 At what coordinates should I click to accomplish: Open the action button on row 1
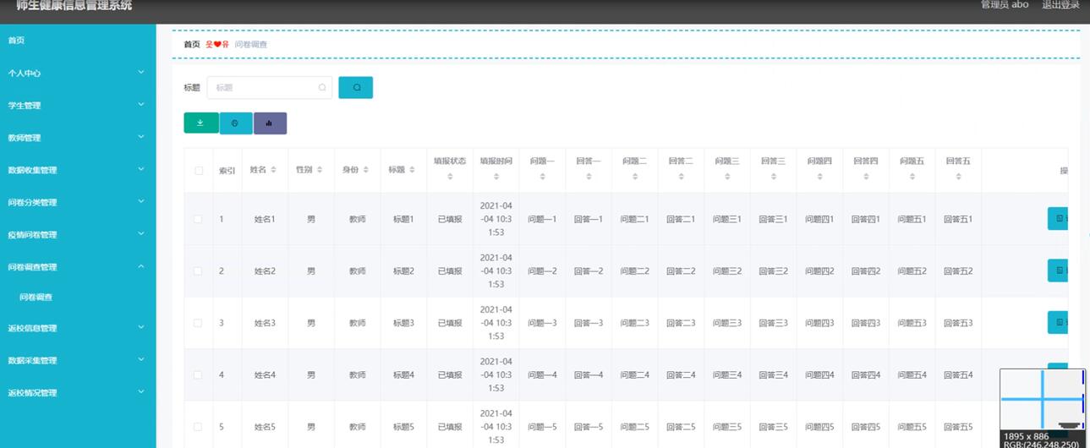tap(1058, 219)
